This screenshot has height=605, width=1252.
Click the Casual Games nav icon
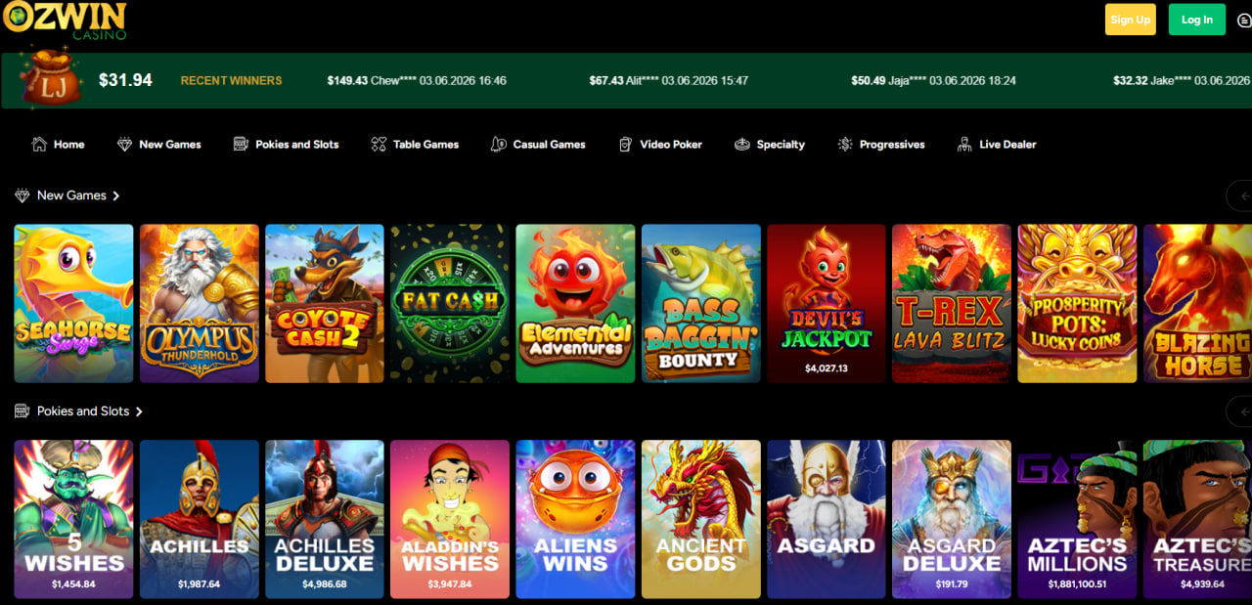(499, 144)
